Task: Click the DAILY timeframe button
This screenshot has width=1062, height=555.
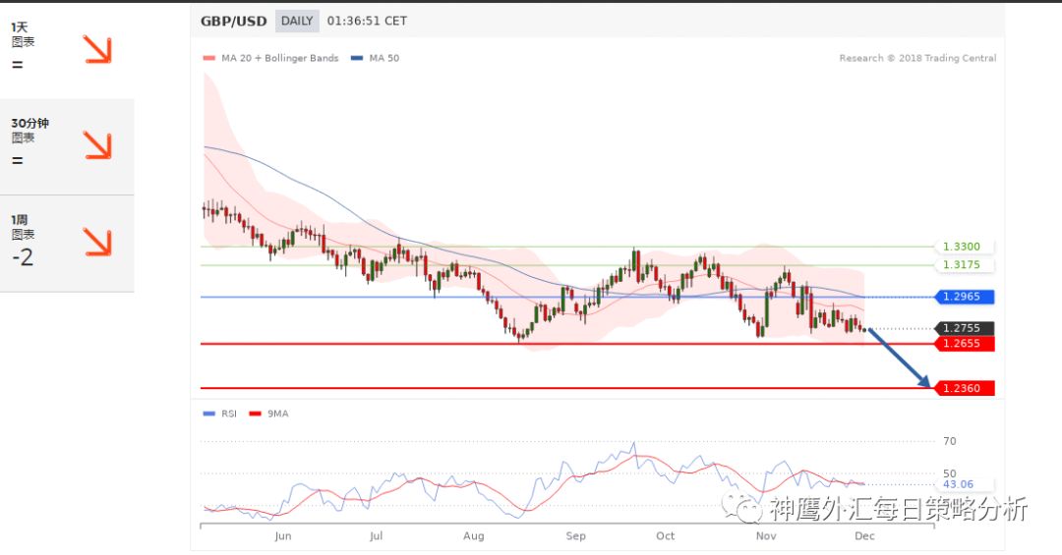Action: (x=296, y=21)
